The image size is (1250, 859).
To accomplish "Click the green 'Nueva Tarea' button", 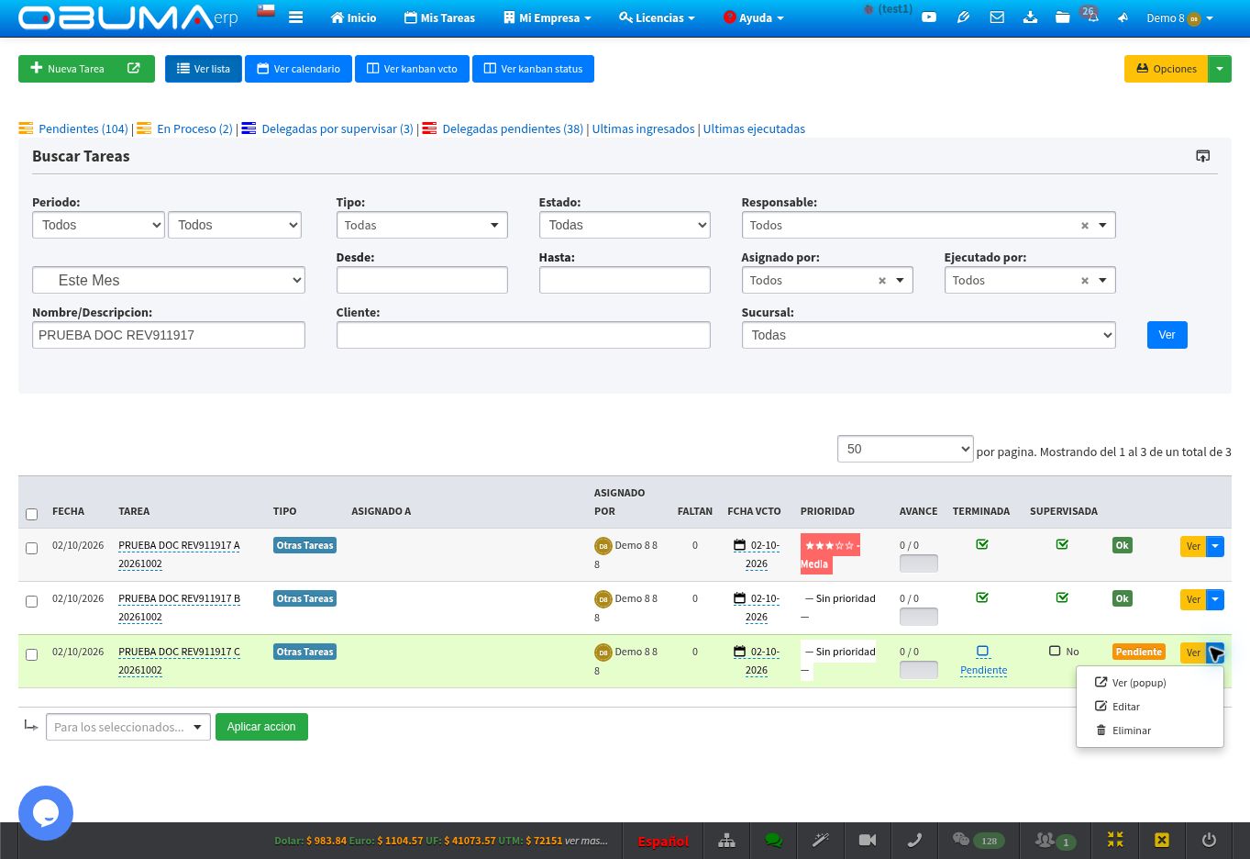I will 86,69.
